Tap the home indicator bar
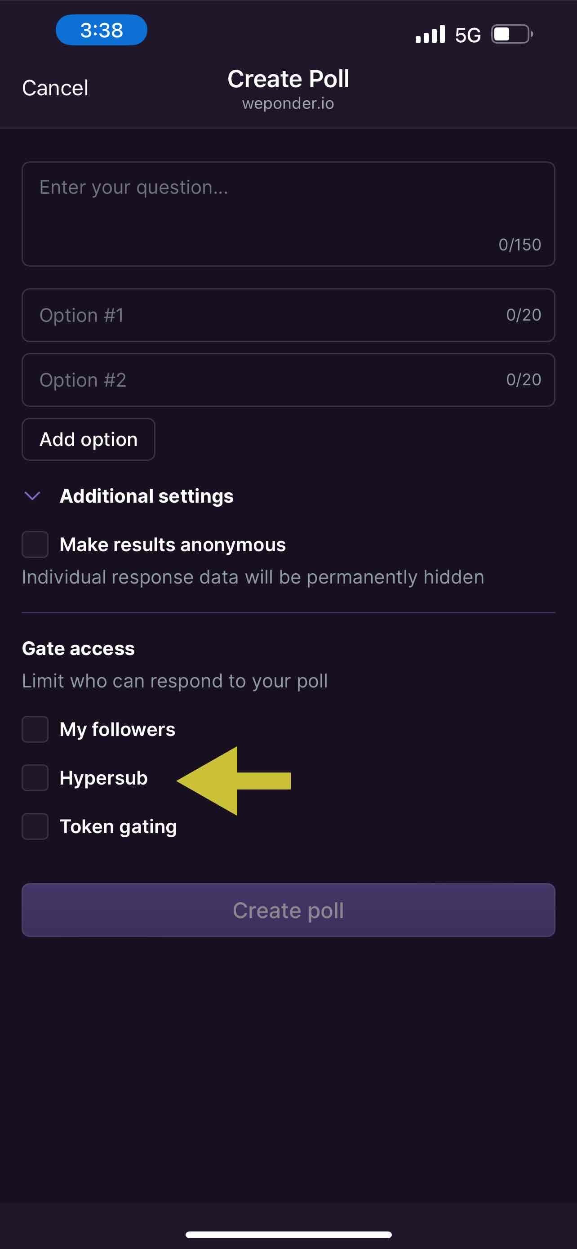The width and height of the screenshot is (577, 1249). (288, 1235)
